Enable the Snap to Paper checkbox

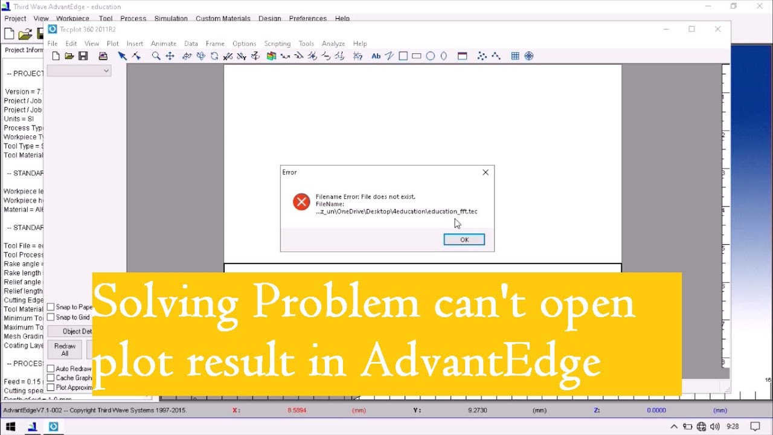pyautogui.click(x=51, y=307)
